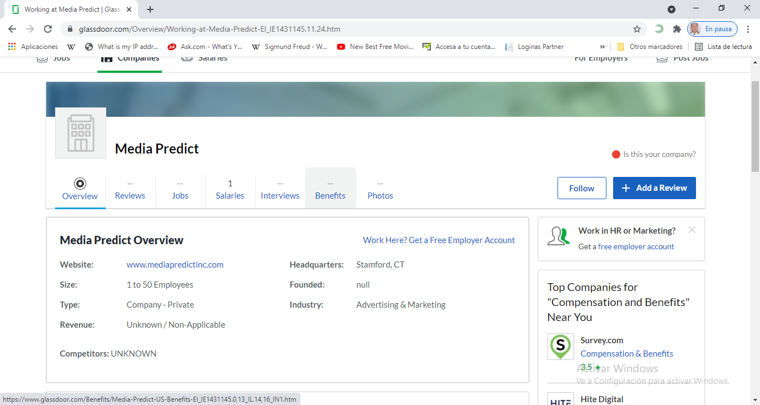Open Otros marcadores folder
The height and width of the screenshot is (405, 760).
pyautogui.click(x=650, y=47)
